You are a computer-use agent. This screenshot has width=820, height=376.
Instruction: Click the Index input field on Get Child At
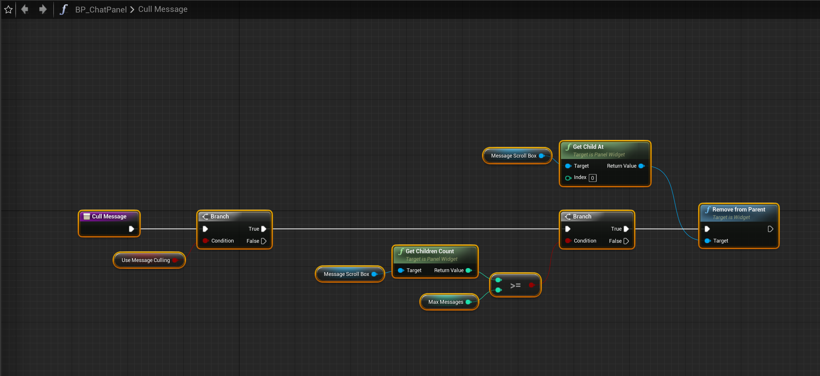[592, 178]
